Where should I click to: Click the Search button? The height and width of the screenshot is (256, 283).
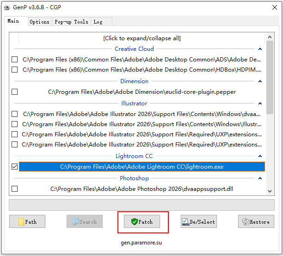85,221
